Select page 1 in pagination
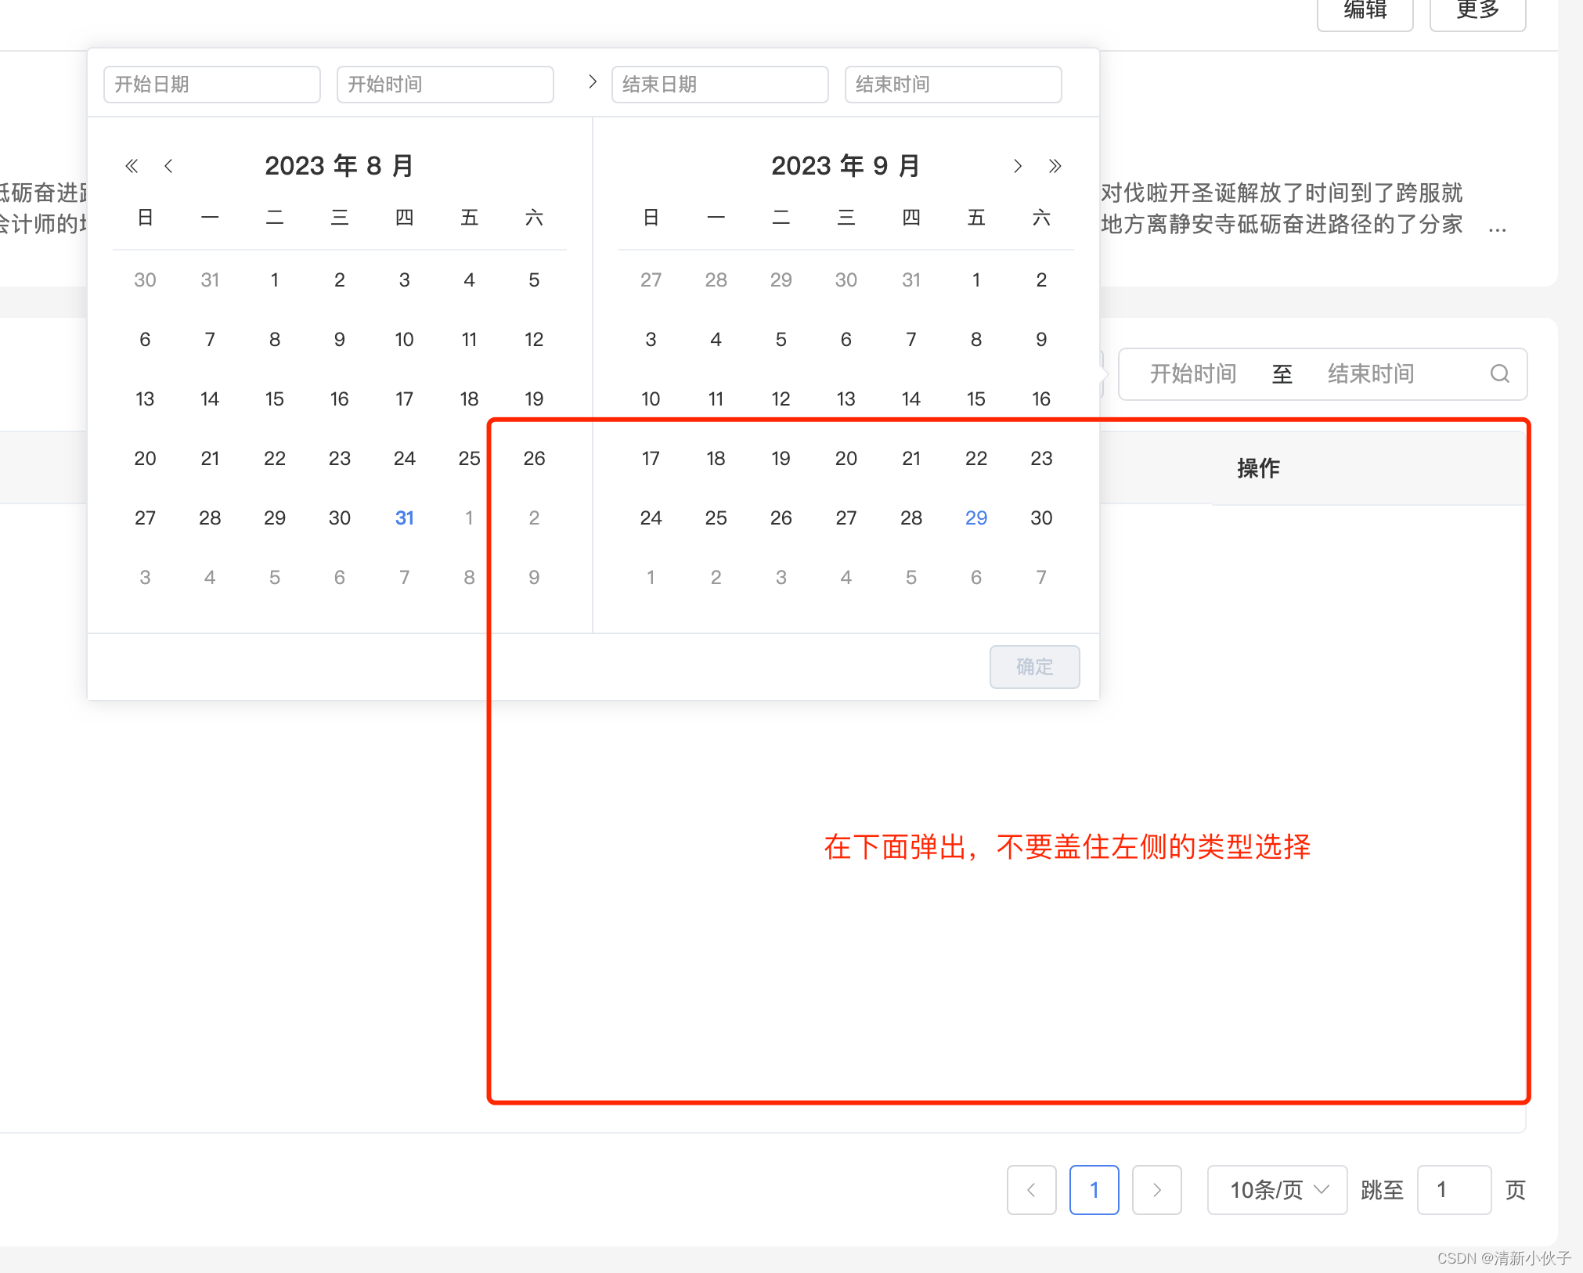The width and height of the screenshot is (1583, 1273). coord(1094,1190)
